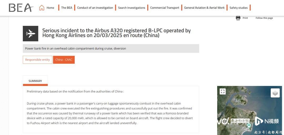Open The BEA menu
This screenshot has height=135, width=284.
(67, 8)
